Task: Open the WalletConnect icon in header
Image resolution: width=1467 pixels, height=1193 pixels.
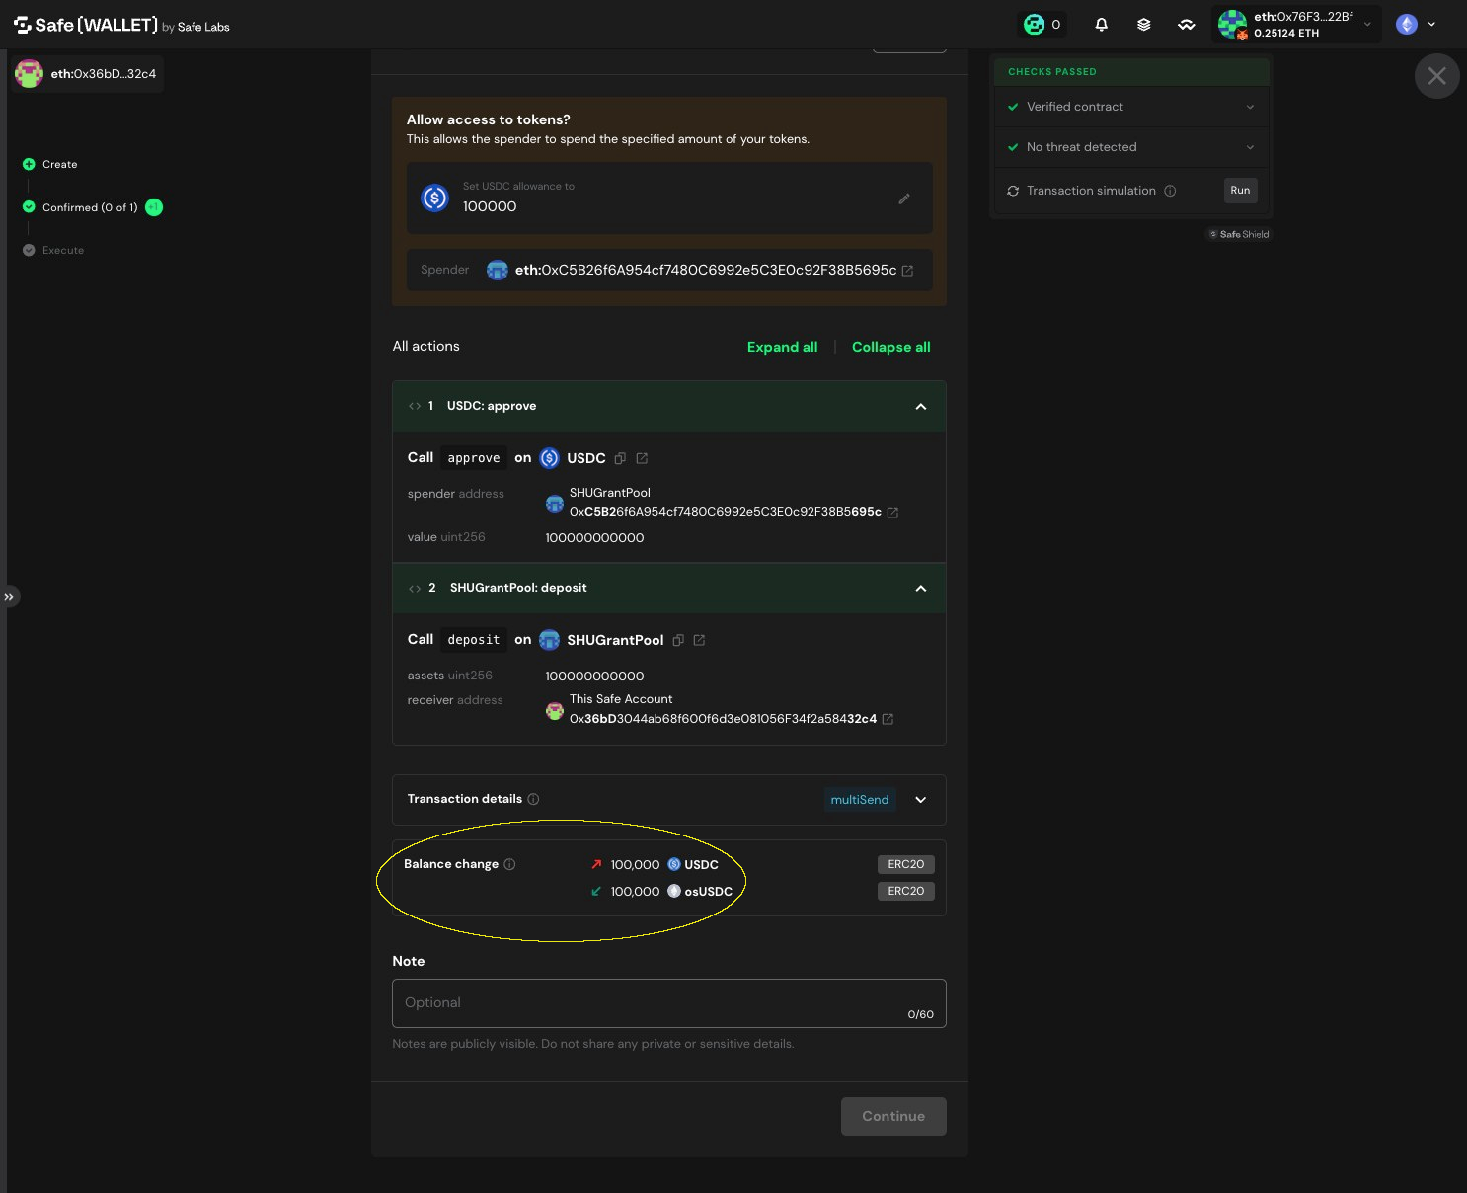Action: coord(1186,25)
